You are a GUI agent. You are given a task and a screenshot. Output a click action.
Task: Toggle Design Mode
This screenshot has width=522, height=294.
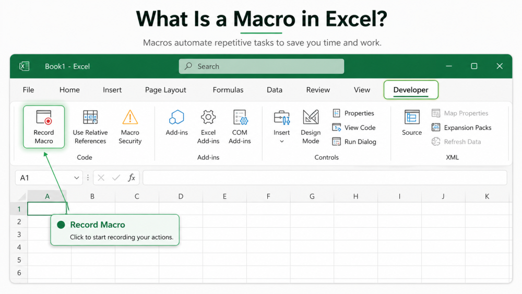click(311, 127)
